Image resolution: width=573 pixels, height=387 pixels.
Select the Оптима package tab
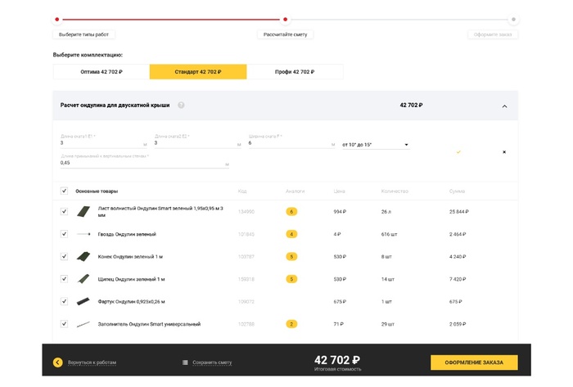pos(101,72)
